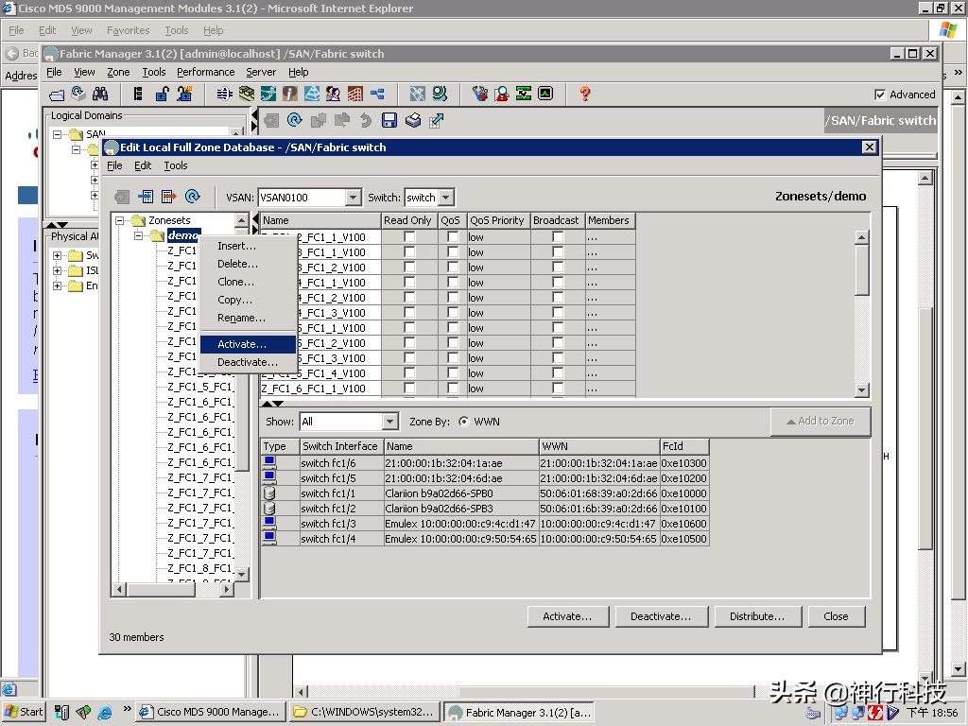
Task: Check Read Only for the first zone row
Action: (x=409, y=237)
